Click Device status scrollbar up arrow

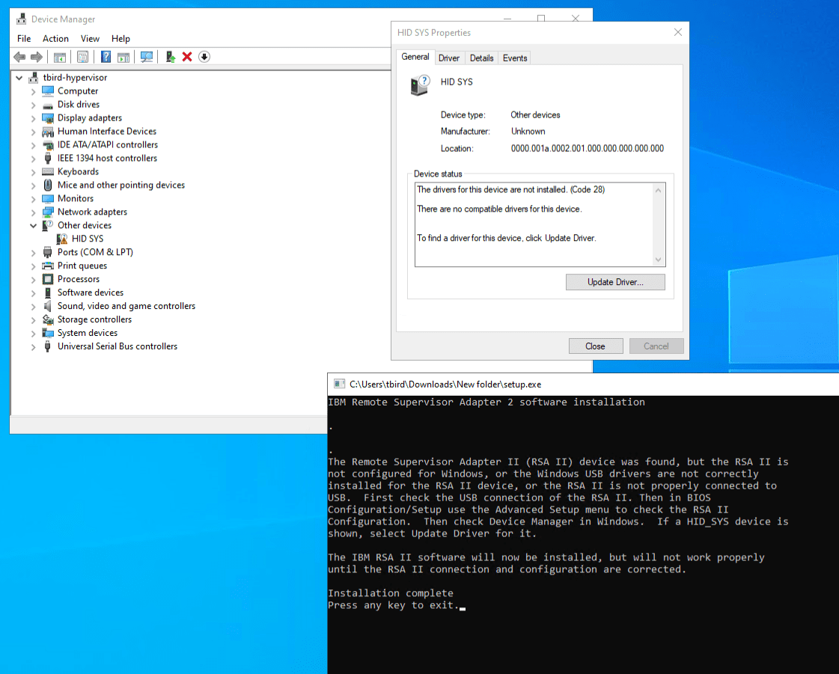[x=659, y=190]
